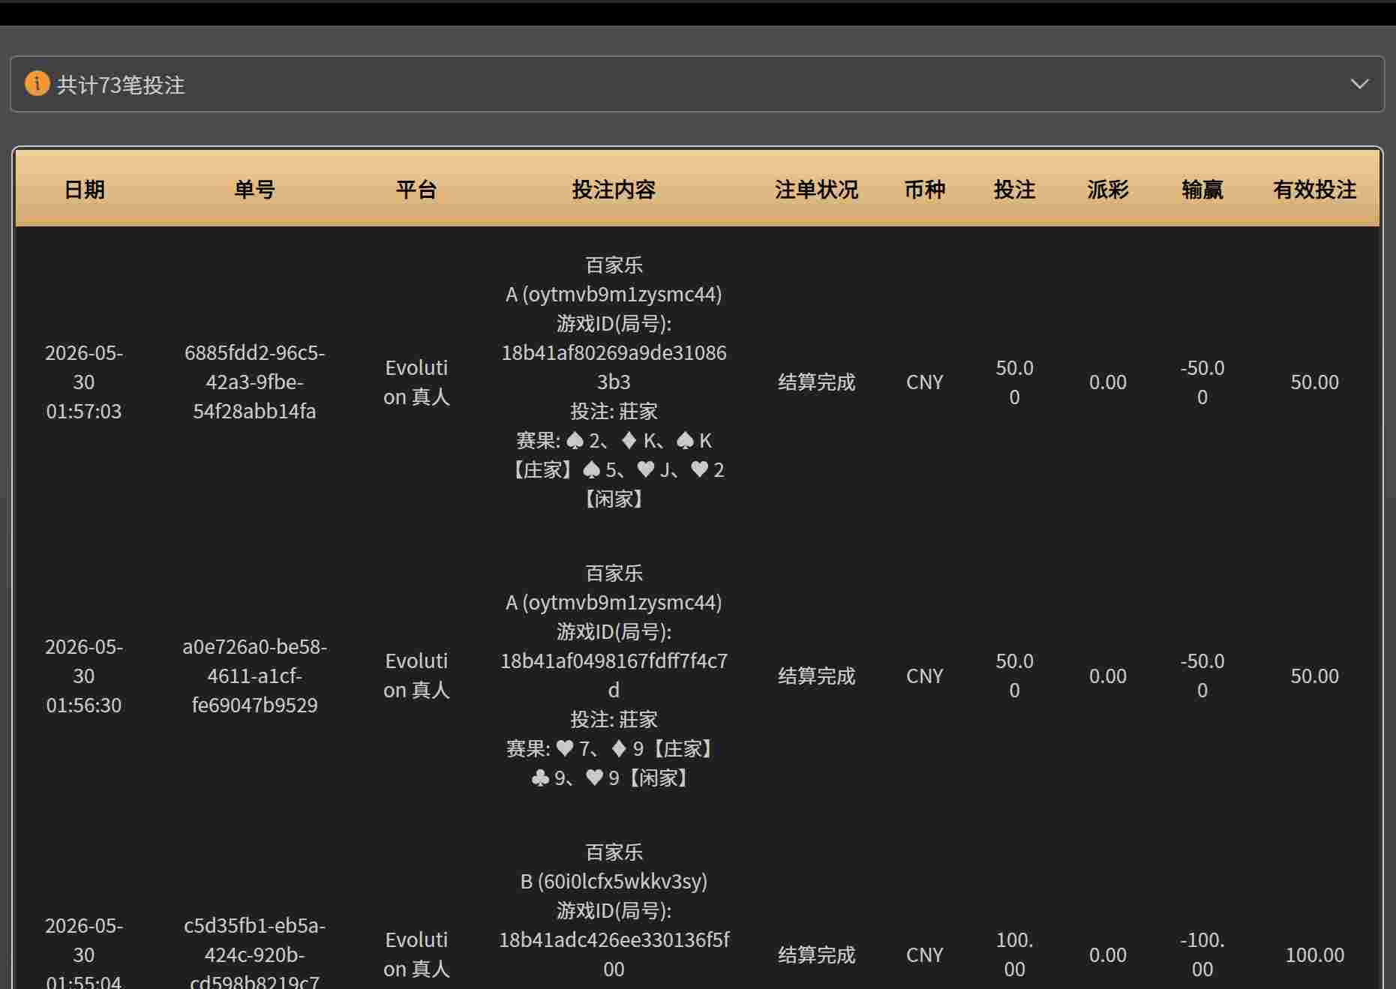
Task: Select order number a0e726a0-be58-4611-a1cf-fe69047b9529
Action: pos(255,676)
